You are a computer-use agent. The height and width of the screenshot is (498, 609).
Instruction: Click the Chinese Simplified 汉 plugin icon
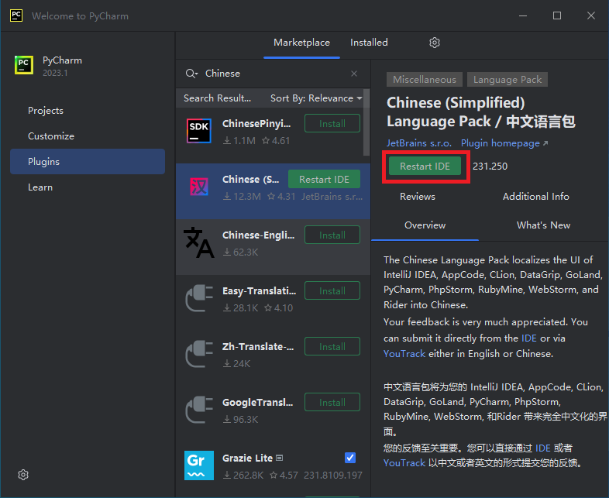[x=199, y=187]
